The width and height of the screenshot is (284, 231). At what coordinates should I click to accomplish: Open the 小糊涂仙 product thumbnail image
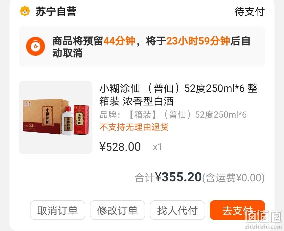click(55, 117)
